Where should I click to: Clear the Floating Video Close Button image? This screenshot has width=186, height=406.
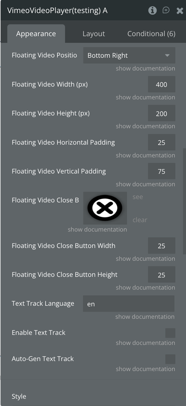[140, 220]
